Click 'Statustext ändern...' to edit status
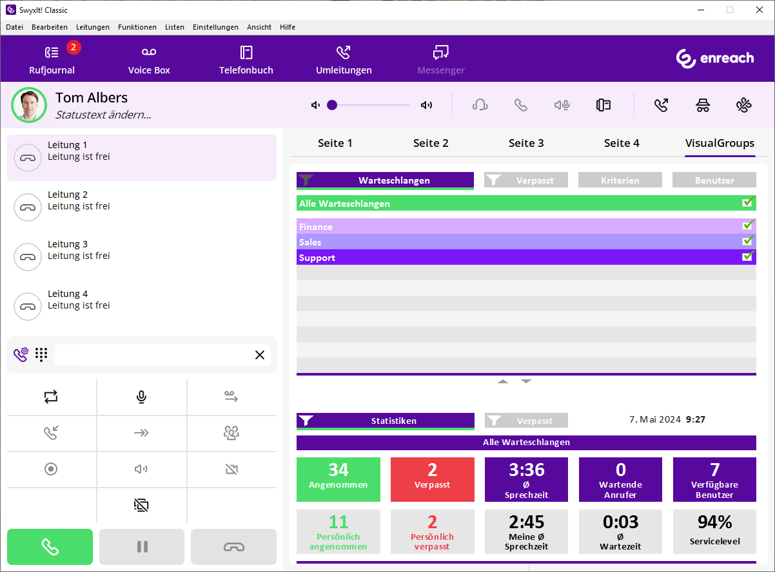The height and width of the screenshot is (572, 775). (103, 115)
